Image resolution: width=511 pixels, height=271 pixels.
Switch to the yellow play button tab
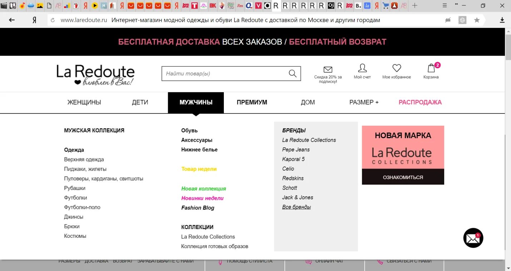[95, 6]
